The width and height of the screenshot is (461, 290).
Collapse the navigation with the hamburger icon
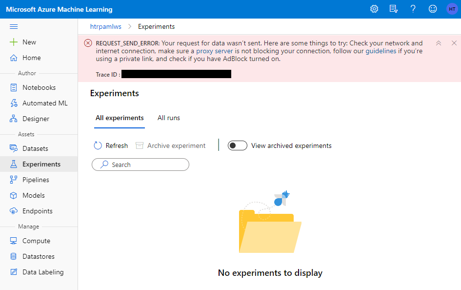14,26
